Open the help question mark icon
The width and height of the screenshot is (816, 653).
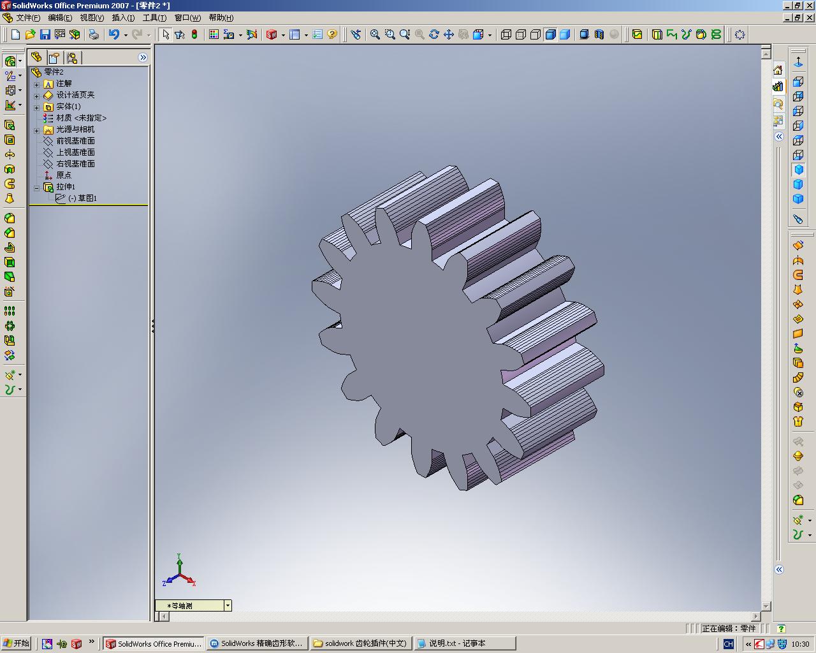coord(332,34)
